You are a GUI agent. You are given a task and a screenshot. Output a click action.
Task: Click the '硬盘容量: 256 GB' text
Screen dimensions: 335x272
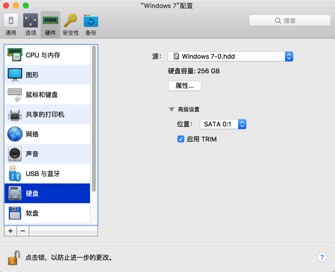click(x=194, y=71)
